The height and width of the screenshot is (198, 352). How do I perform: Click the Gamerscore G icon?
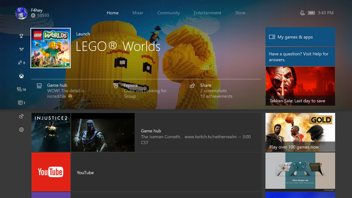(x=33, y=15)
